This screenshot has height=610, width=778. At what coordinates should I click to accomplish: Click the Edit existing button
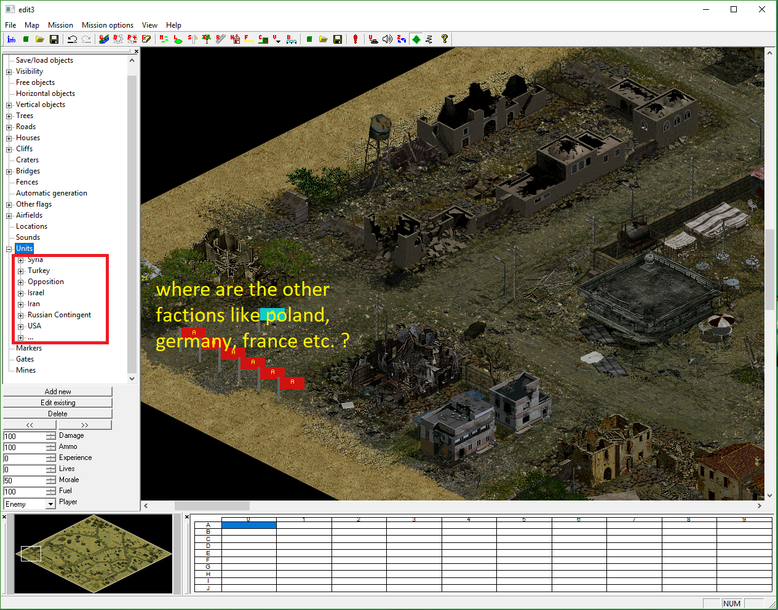coord(58,403)
